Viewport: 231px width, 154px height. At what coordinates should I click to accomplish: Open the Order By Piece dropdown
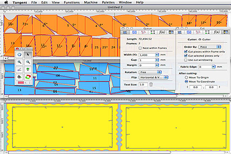pos(210,47)
